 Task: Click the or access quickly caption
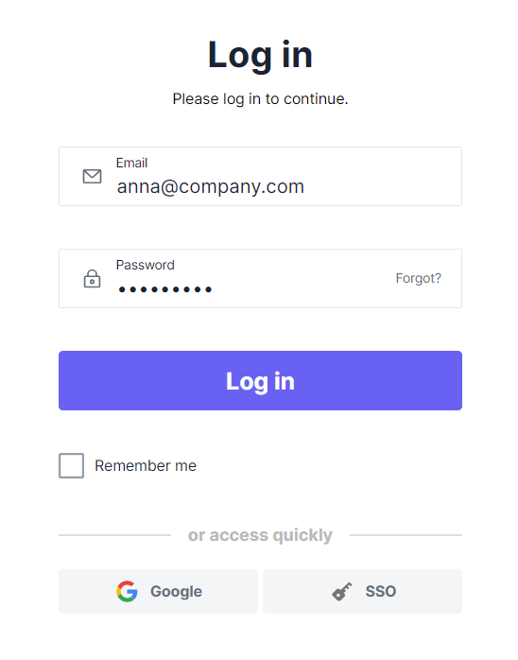tap(260, 535)
